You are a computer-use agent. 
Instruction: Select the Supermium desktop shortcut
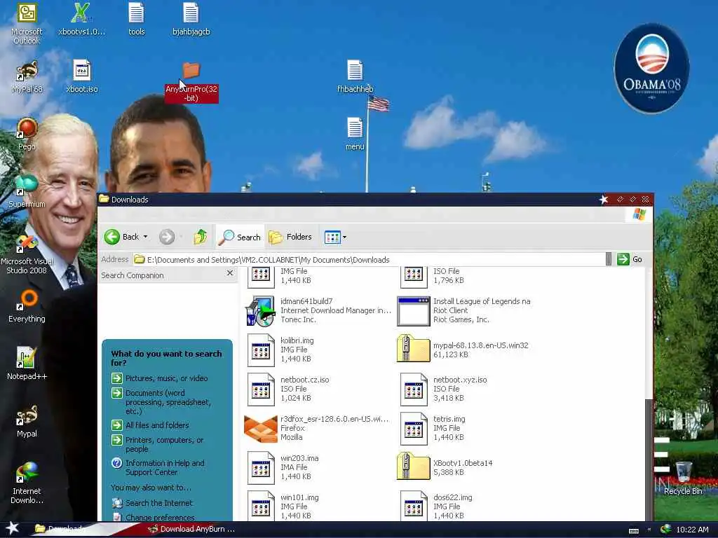point(27,191)
